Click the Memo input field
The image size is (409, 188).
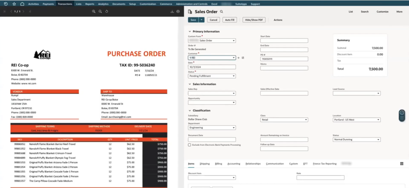point(284,68)
